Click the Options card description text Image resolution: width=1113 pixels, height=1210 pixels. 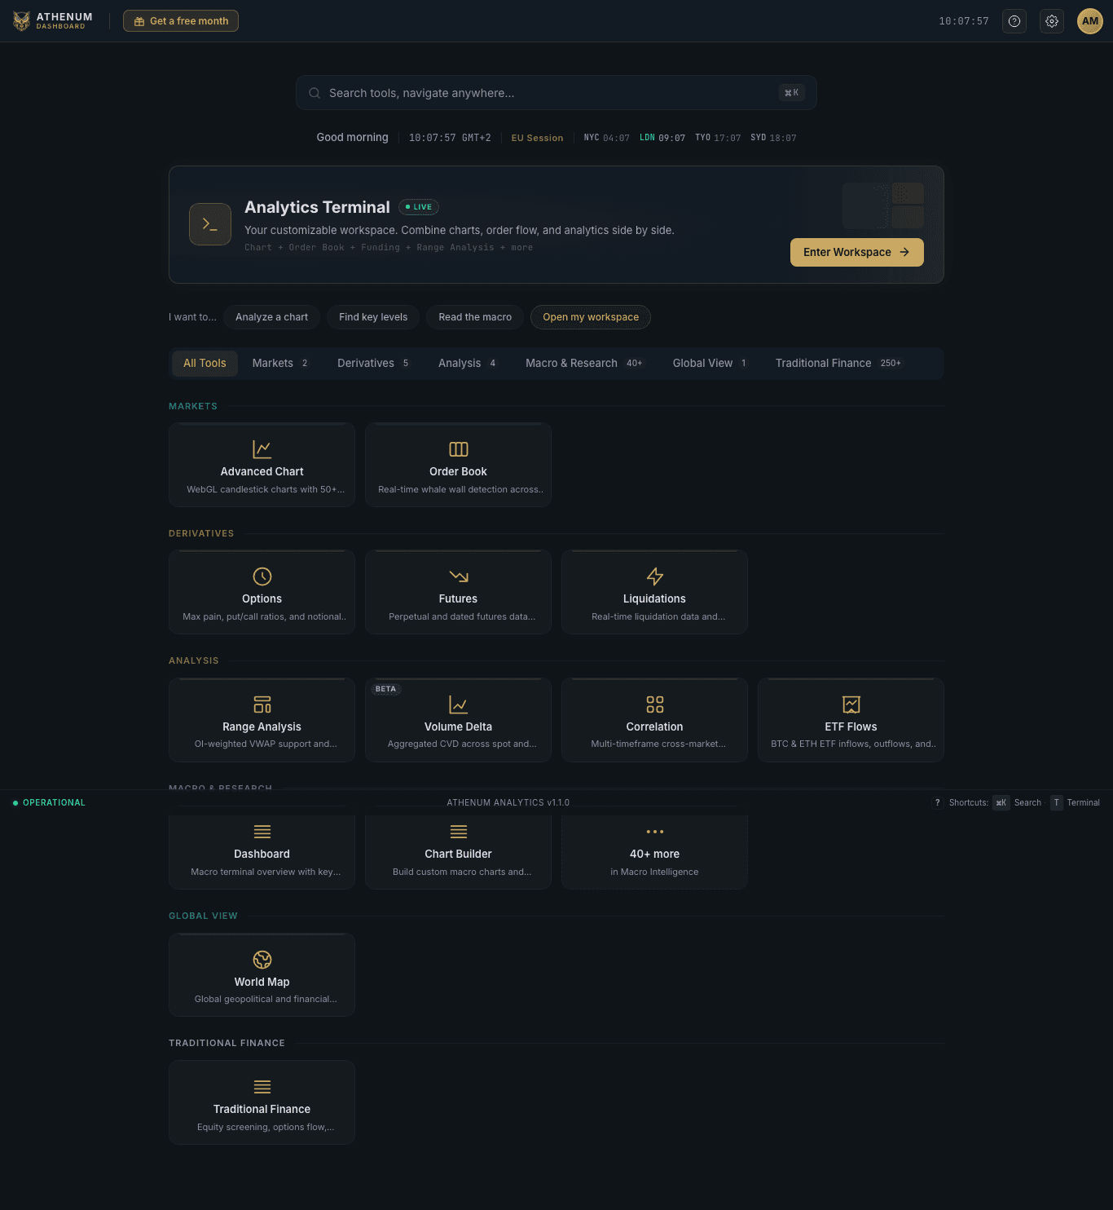pyautogui.click(x=264, y=616)
